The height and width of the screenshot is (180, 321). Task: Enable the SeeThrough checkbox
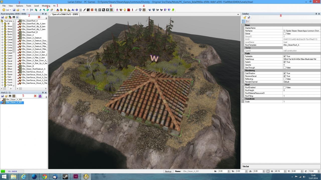point(284,68)
